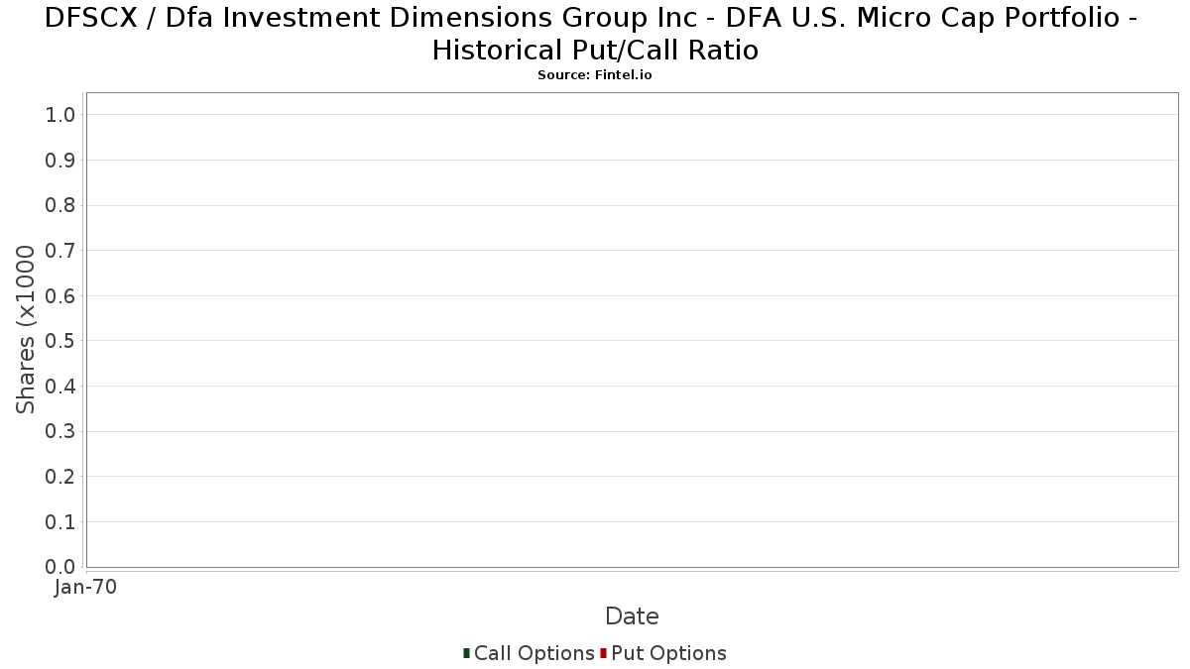Open the Source: Fintel.io text
This screenshot has height=669, width=1190.
click(x=595, y=75)
